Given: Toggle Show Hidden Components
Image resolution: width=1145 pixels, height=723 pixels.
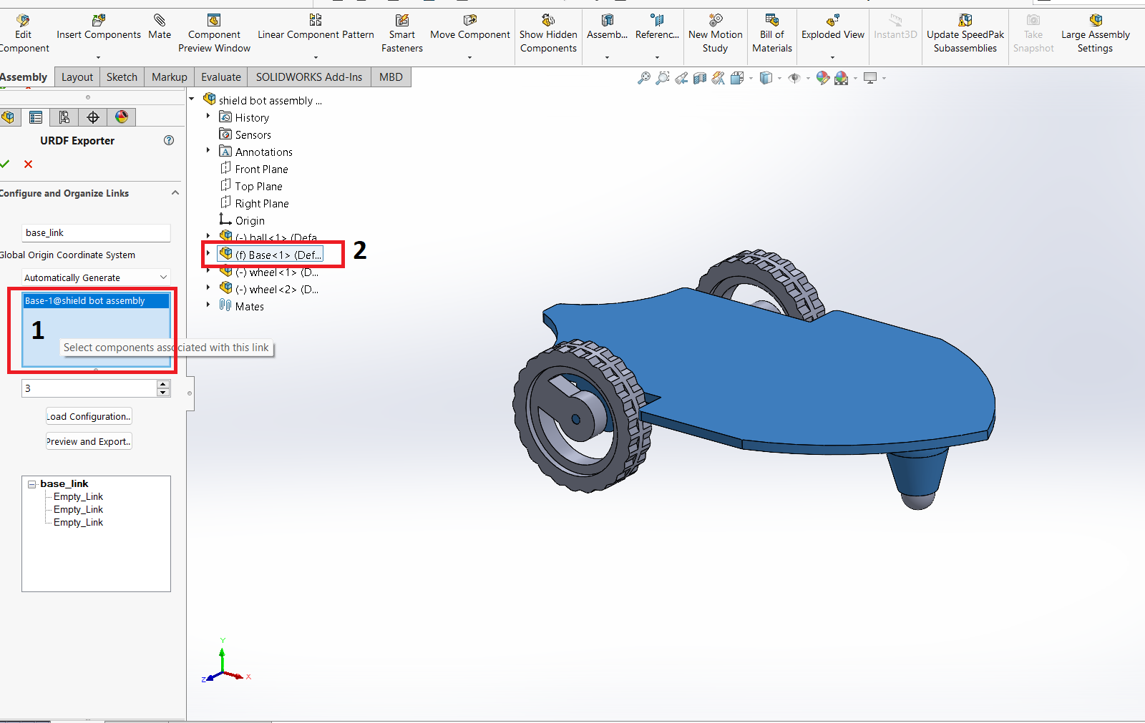Looking at the screenshot, I should (548, 34).
